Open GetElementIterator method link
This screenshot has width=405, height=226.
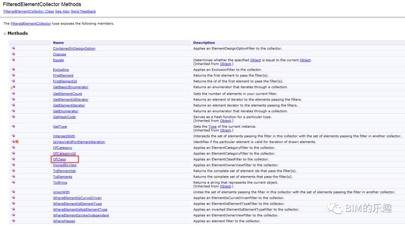(69, 105)
